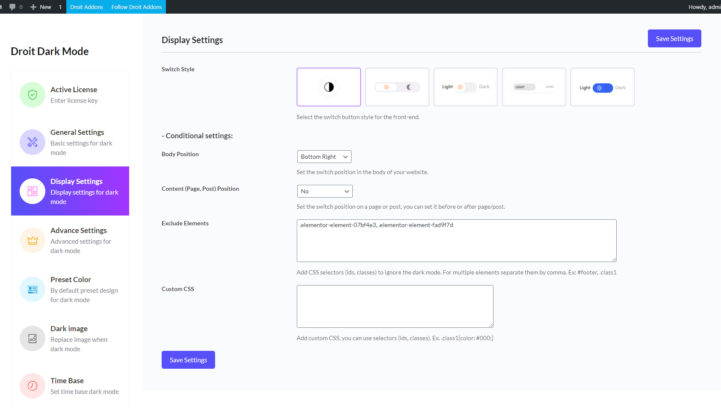
Task: Click the Dark image picture icon
Action: pos(33,338)
